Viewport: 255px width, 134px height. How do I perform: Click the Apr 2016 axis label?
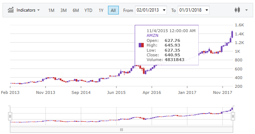pos(152,92)
